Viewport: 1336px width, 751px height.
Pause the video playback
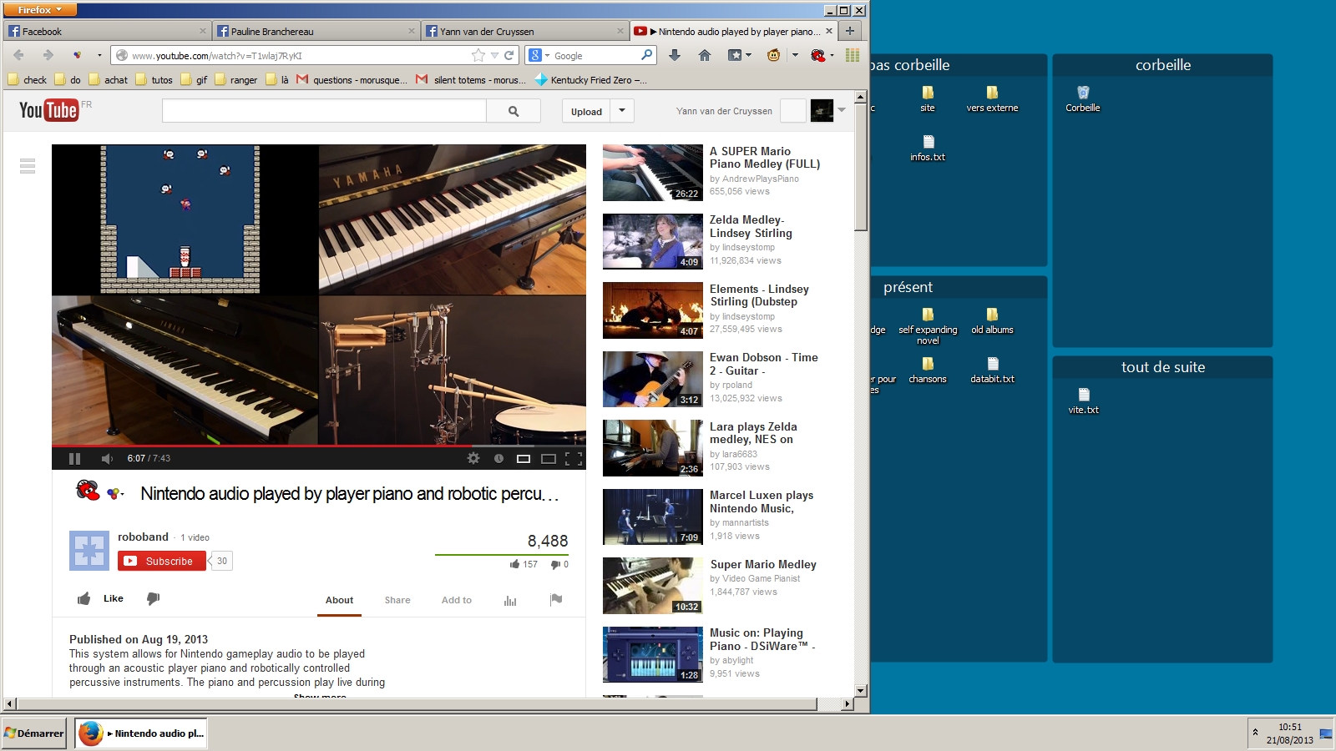click(x=74, y=458)
